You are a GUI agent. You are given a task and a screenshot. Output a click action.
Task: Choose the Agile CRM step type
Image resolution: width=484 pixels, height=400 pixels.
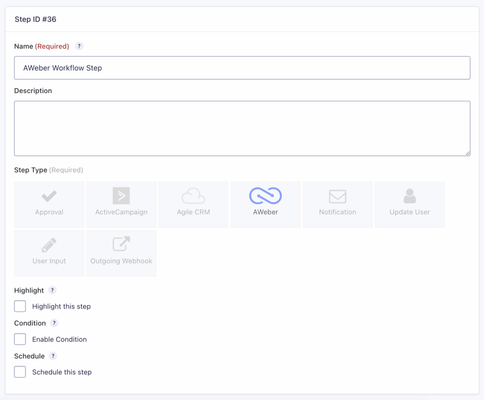(193, 203)
